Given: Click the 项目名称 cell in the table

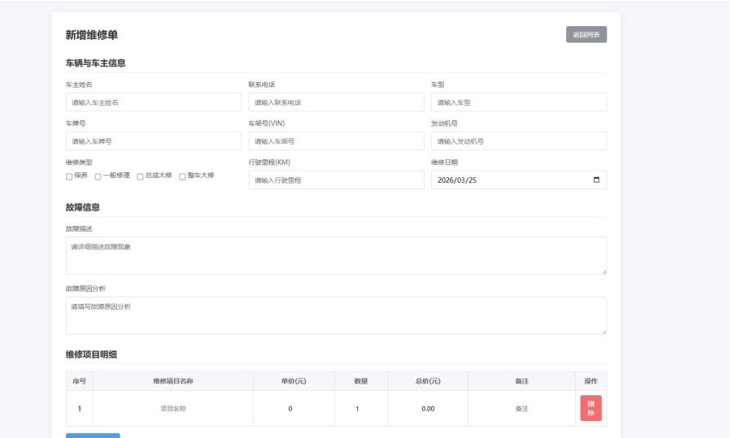Looking at the screenshot, I should pos(172,409).
